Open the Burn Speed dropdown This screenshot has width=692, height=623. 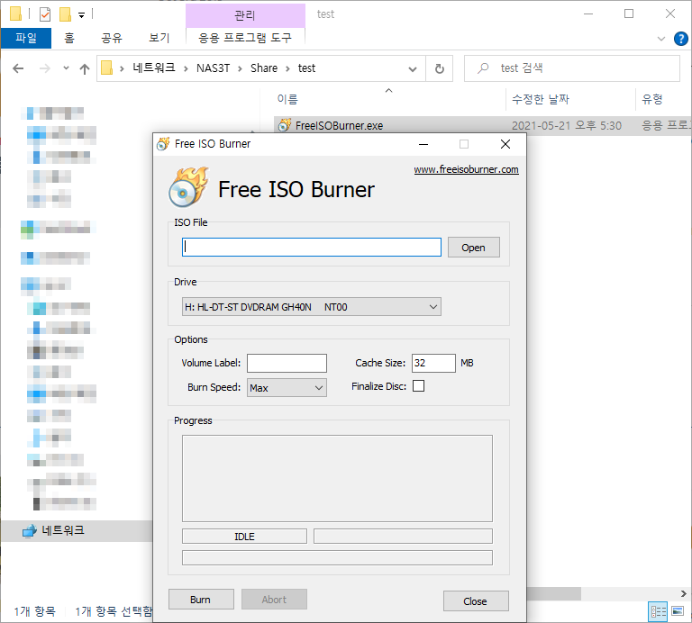tap(287, 387)
